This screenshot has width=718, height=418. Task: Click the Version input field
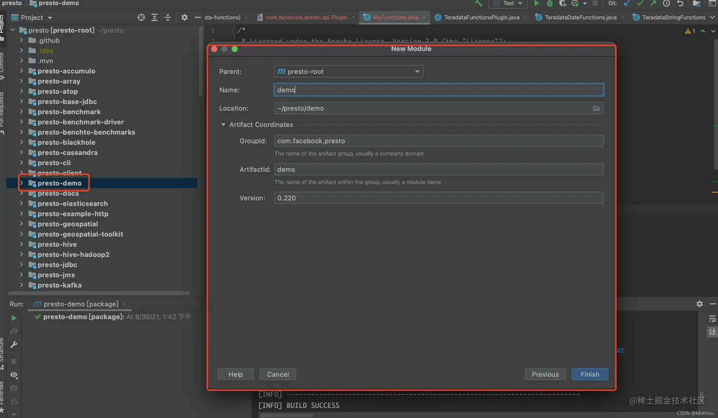(439, 198)
